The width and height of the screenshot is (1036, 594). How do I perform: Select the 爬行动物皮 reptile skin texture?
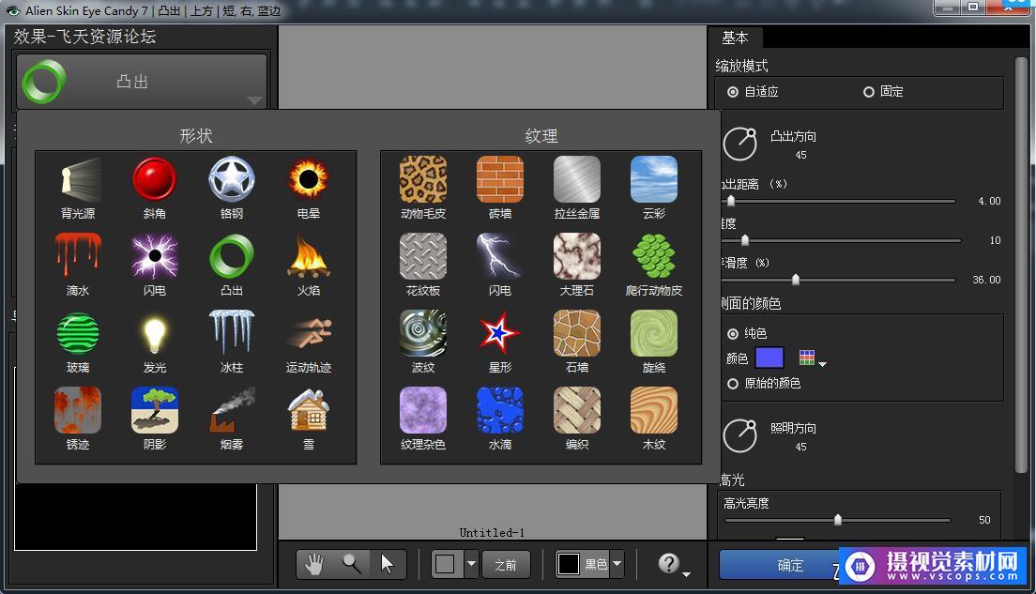tap(654, 265)
